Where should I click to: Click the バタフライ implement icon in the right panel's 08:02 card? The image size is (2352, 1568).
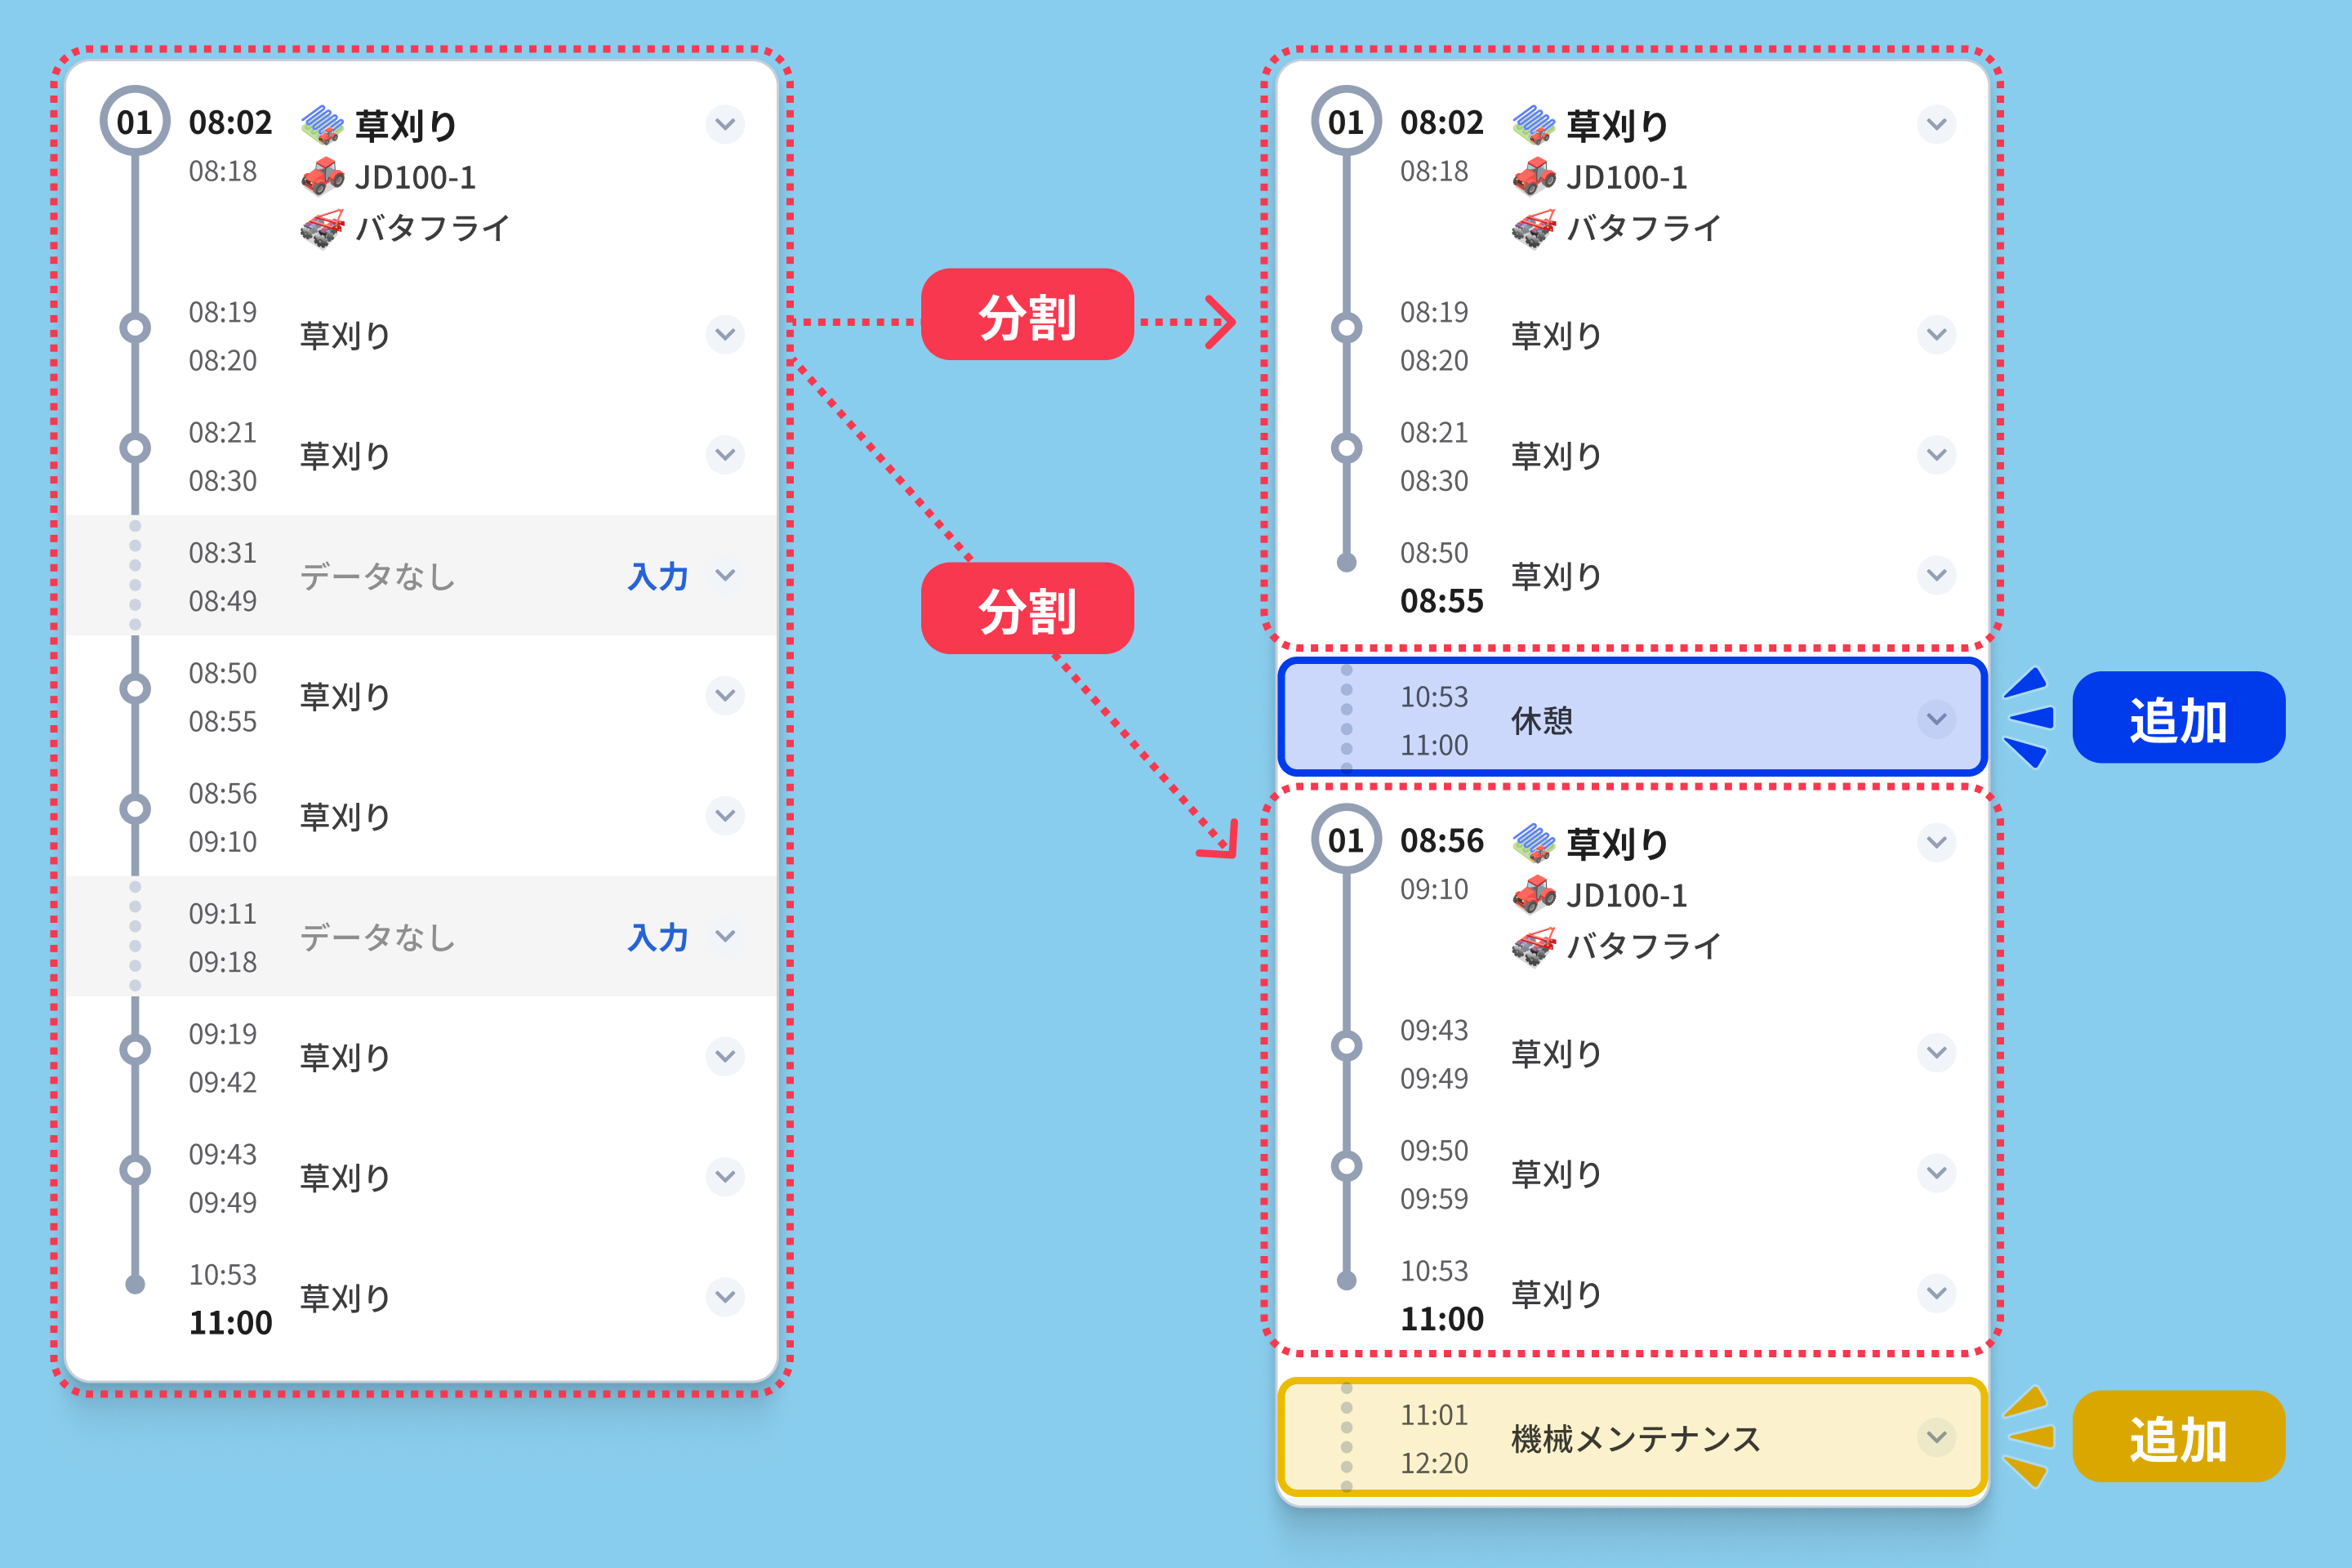(1533, 228)
